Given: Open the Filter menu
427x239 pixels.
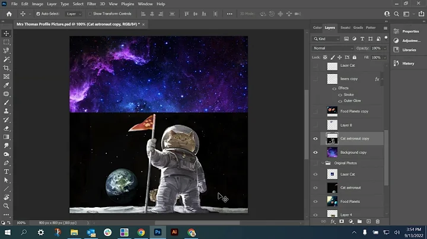Looking at the screenshot, I should (91, 4).
